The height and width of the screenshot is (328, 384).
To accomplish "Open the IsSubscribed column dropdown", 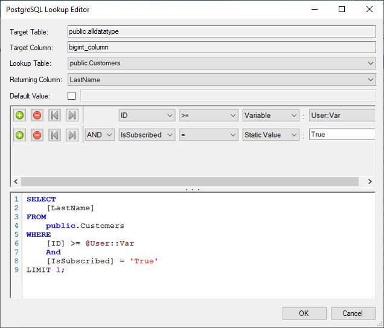I will 147,135.
